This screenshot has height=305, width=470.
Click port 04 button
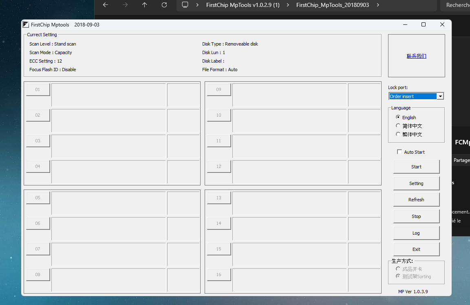point(38,167)
